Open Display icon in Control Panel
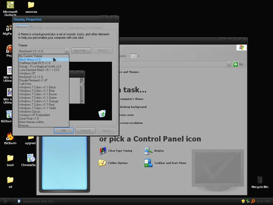This screenshot has width=273, height=205. point(154,151)
